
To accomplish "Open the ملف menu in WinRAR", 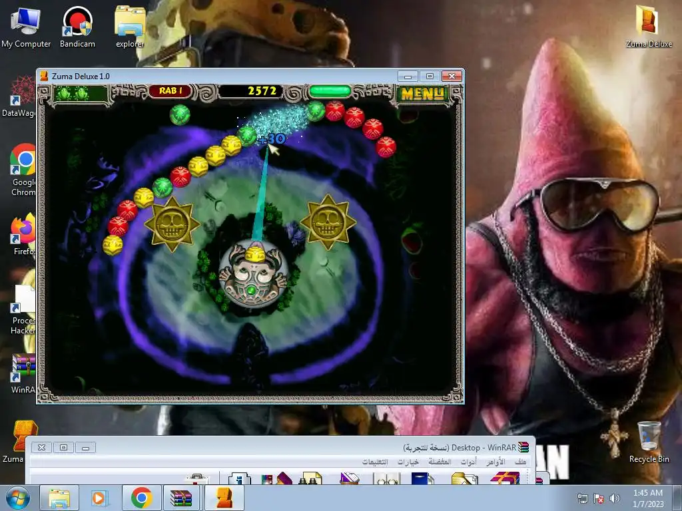I will (x=521, y=462).
